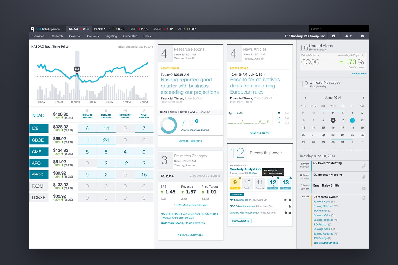The width and height of the screenshot is (398, 265).
Task: Click View All Reports link
Action: (x=191, y=141)
